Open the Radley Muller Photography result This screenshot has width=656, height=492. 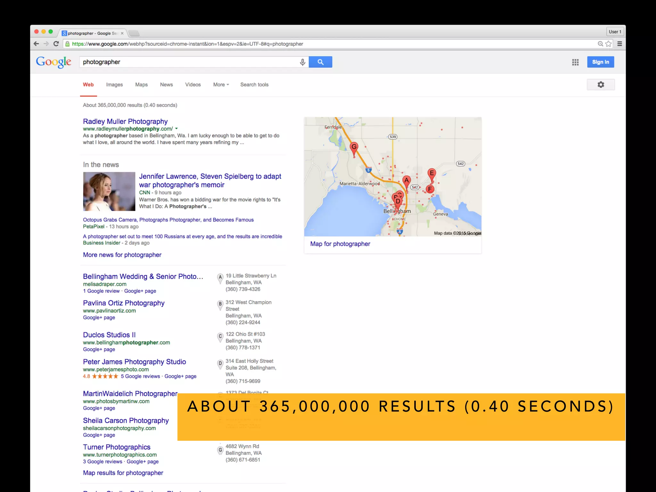[125, 121]
